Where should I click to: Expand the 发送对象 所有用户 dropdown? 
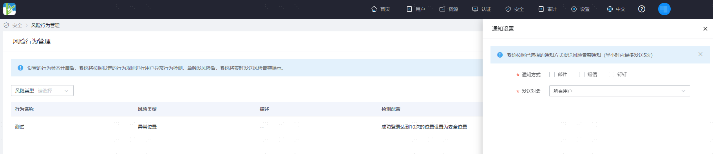[620, 91]
